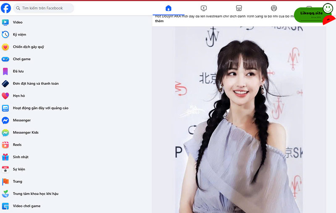Open the Marketplace tab
Image resolution: width=336 pixels, height=213 pixels.
pos(239,8)
